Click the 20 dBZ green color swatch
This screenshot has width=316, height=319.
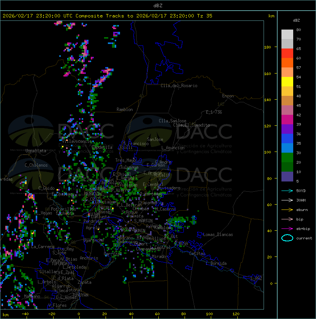coord(287,158)
